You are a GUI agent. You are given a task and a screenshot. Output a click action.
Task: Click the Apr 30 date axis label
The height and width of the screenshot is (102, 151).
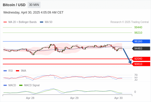(x=118, y=98)
